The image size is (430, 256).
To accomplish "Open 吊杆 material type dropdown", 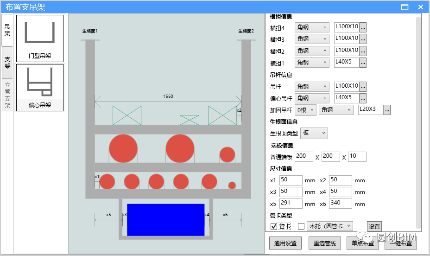I will coord(312,86).
